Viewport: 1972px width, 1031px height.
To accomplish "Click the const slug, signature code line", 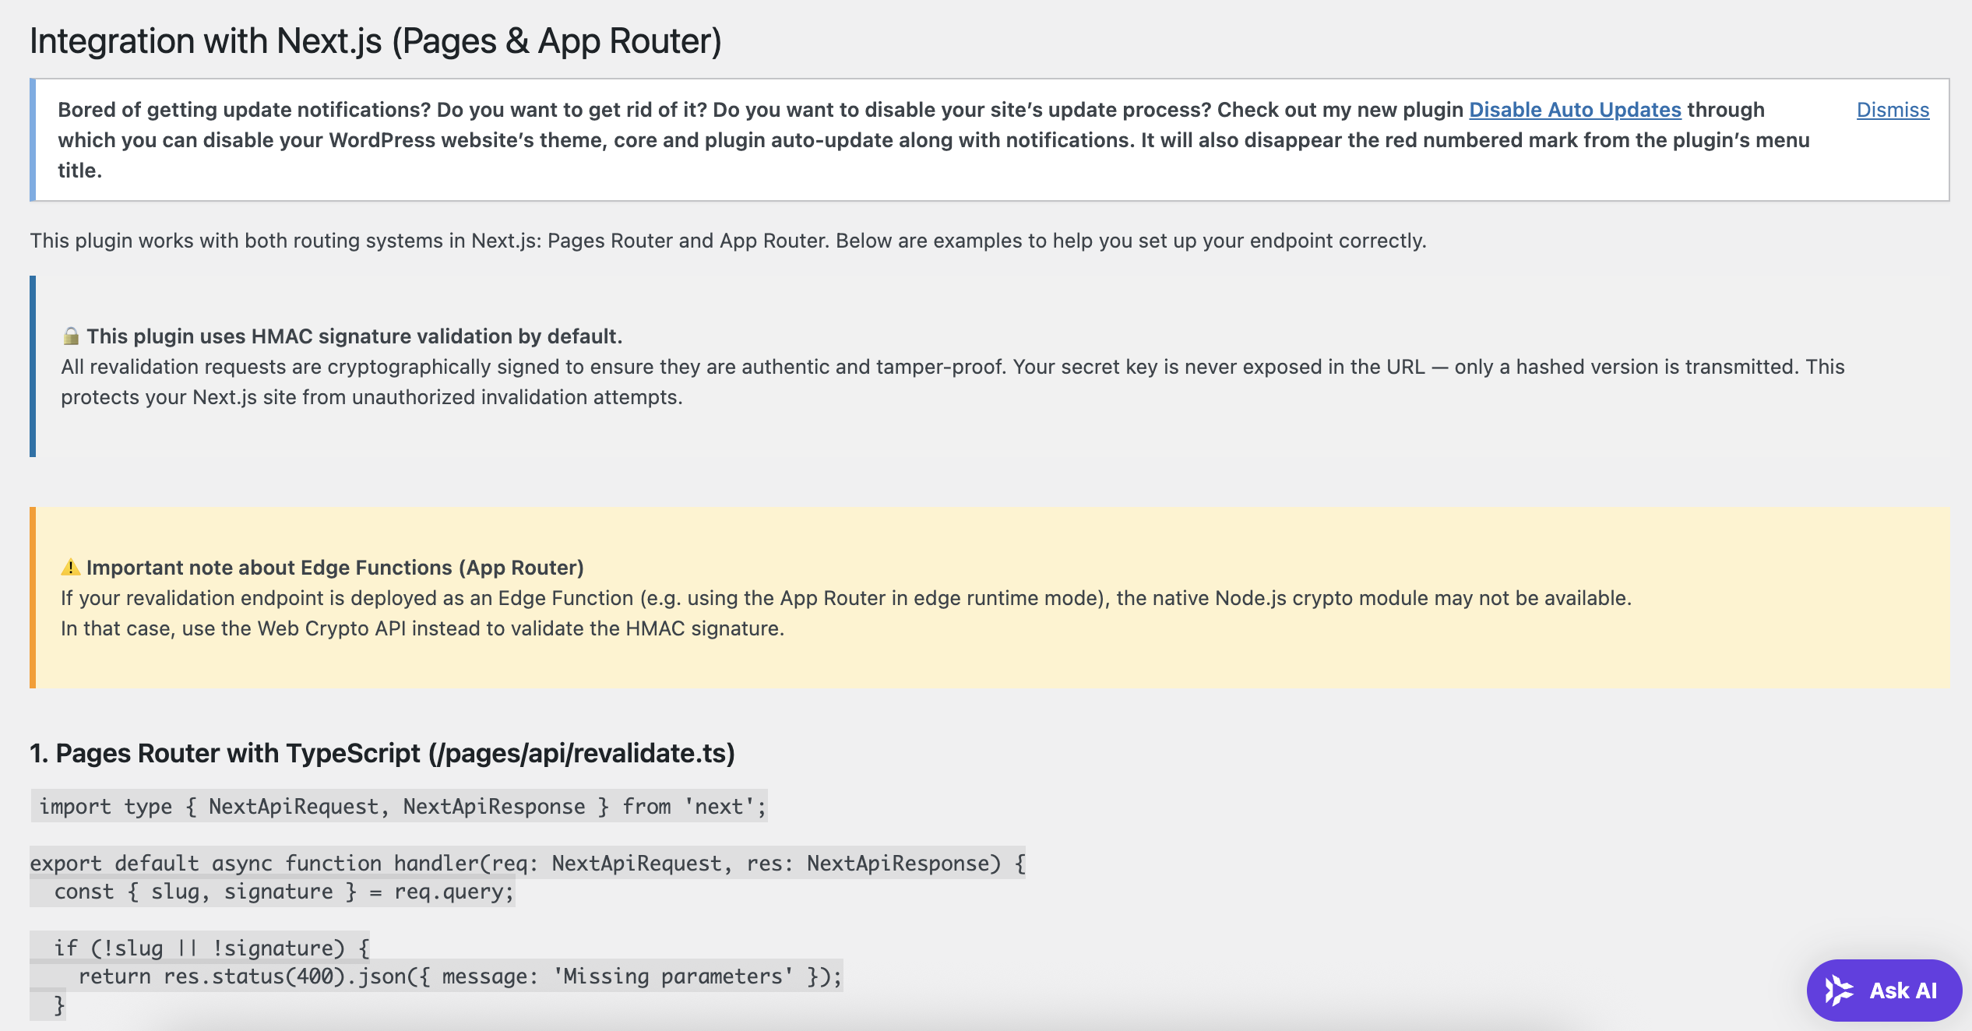I will (283, 892).
